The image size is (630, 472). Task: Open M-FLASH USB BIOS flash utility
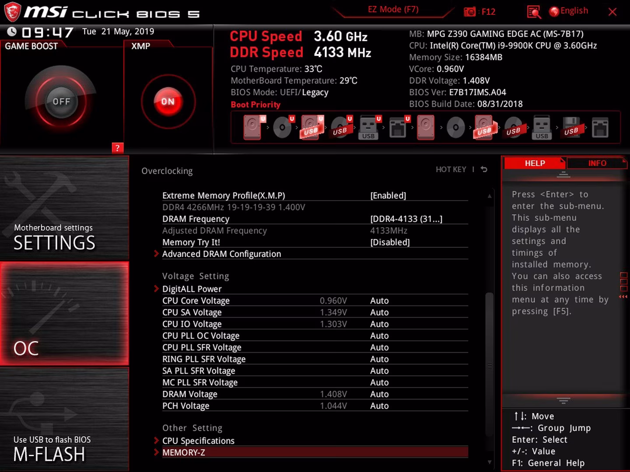point(64,419)
